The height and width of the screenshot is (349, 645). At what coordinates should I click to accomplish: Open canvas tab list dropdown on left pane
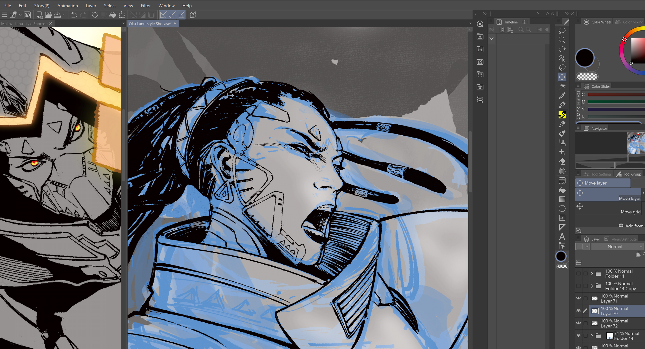123,23
